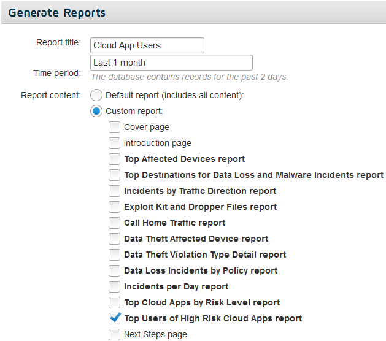Enable Data Loss Incidents by Policy report
Viewport: 386px width, 341px height.
click(x=115, y=270)
